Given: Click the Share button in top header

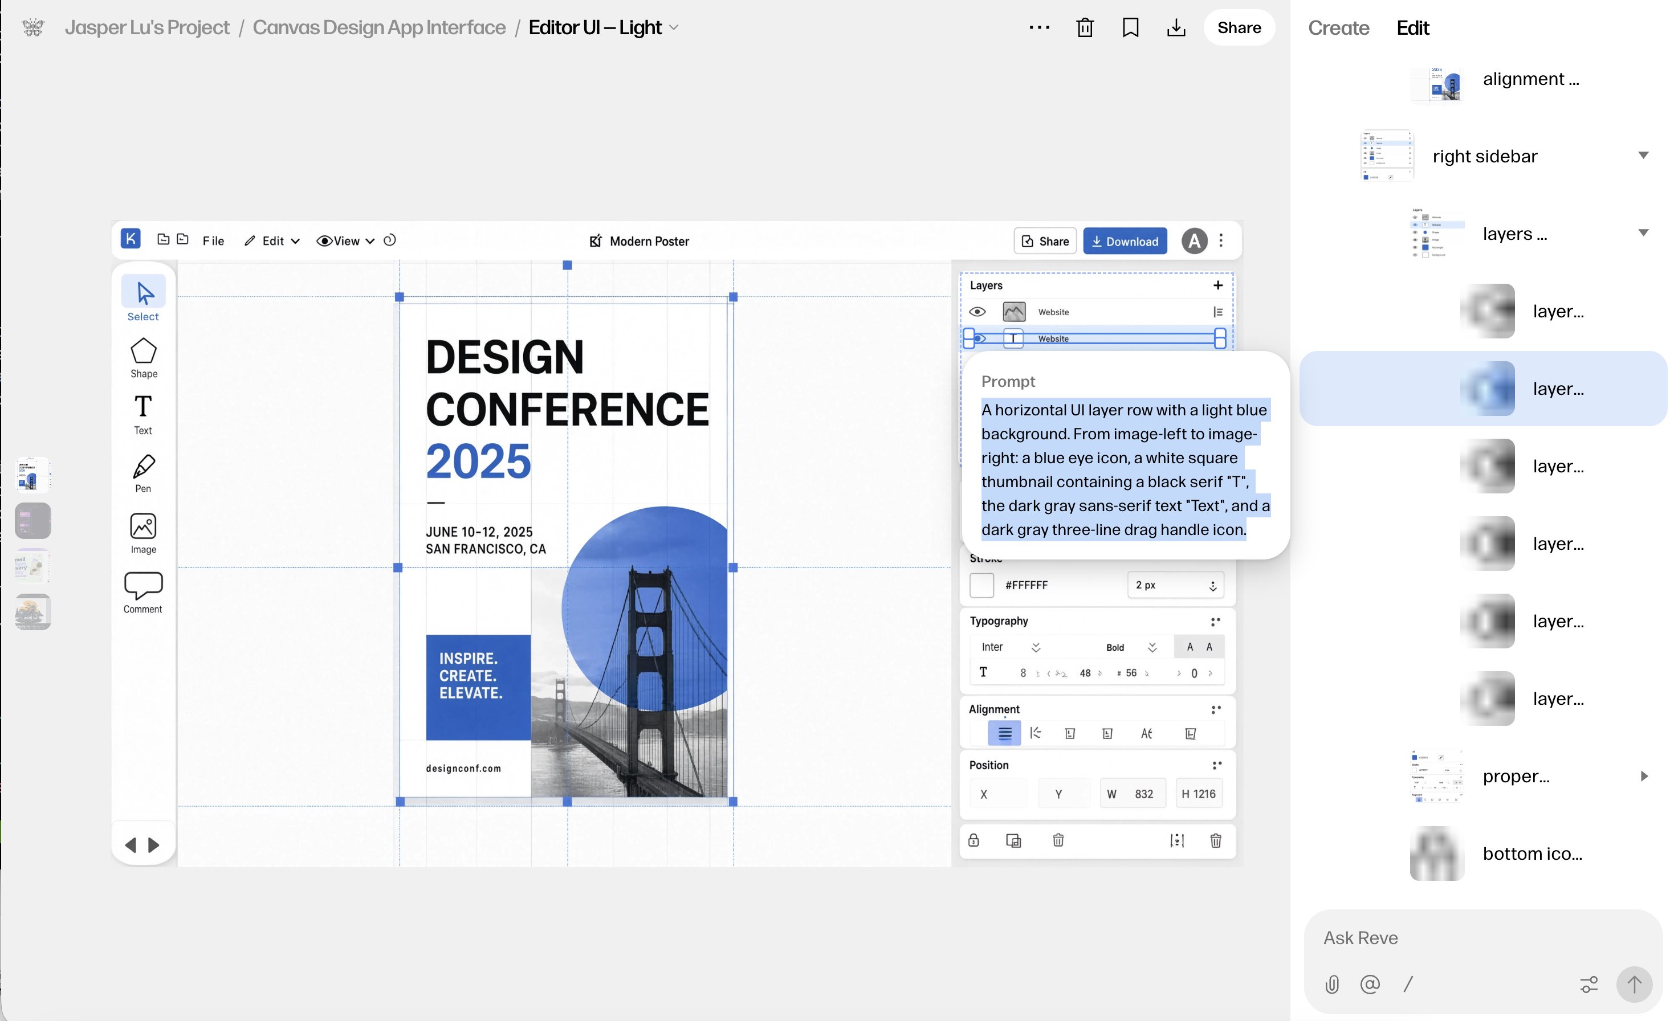Looking at the screenshot, I should (1239, 27).
